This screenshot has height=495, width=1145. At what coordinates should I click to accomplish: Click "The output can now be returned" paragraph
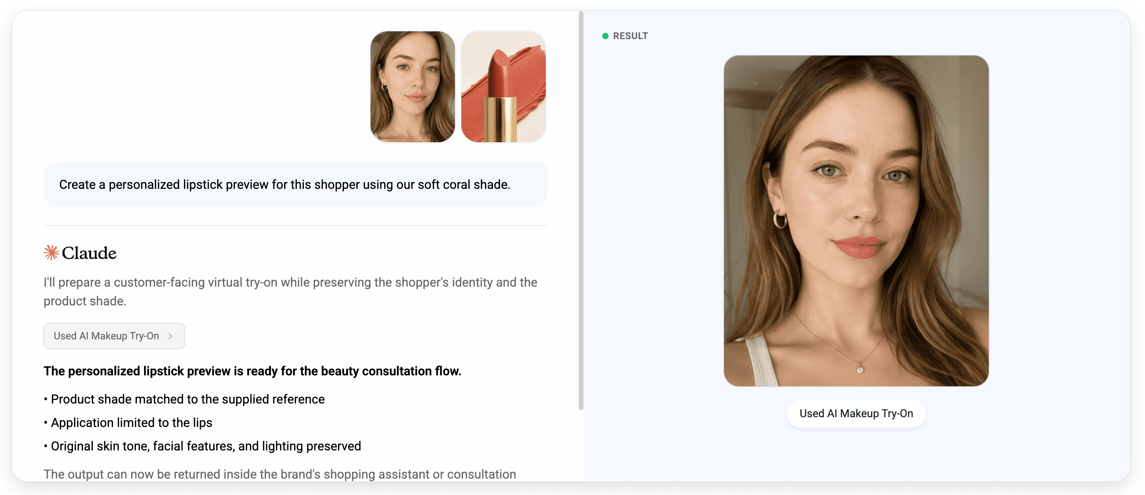pyautogui.click(x=280, y=474)
